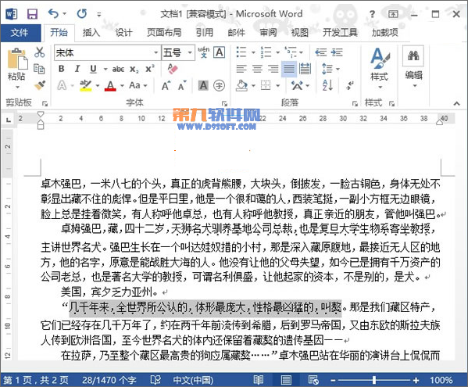Expand the borders dropdown arrow

[277, 86]
